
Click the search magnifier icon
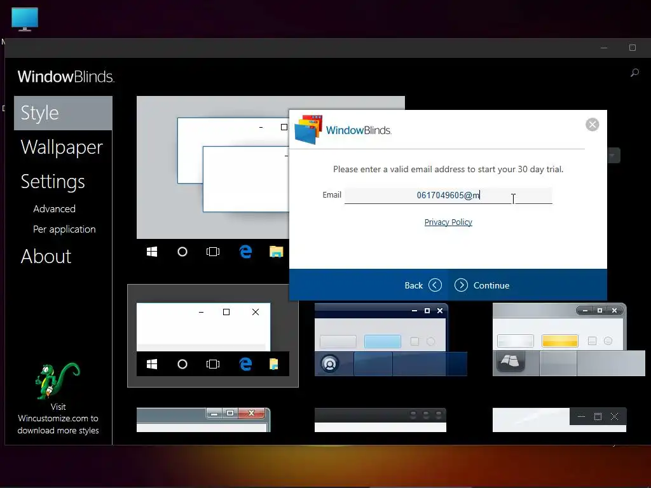click(634, 73)
